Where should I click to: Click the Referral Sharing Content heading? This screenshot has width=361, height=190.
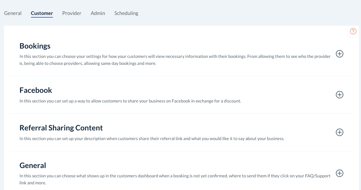click(61, 128)
